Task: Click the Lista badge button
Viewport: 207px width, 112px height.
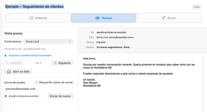Action: 197,7
